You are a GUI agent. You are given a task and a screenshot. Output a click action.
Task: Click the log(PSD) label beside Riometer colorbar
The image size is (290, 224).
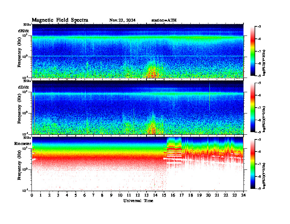[x=264, y=176]
